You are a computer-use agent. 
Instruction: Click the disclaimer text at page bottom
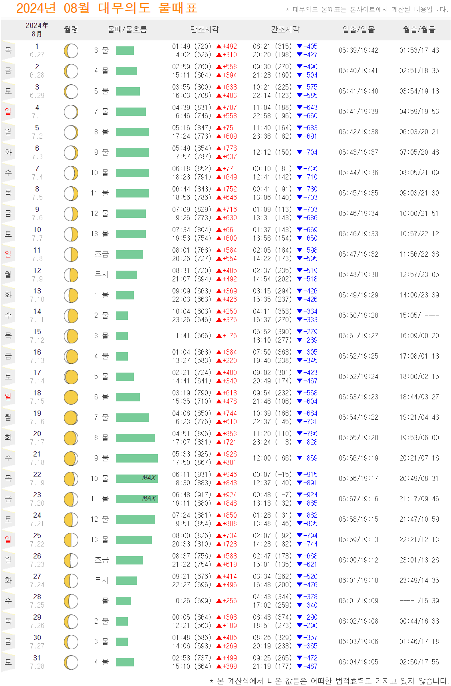coord(330,681)
